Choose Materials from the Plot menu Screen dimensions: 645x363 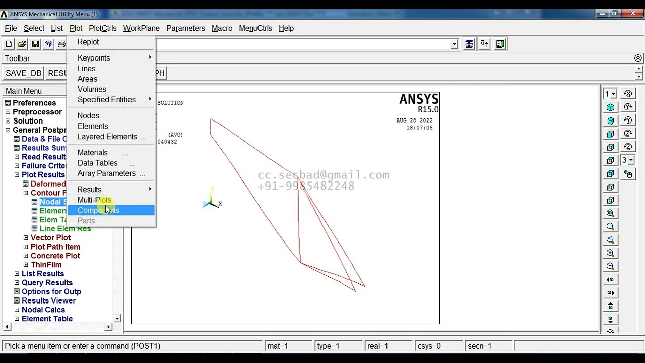(x=111, y=153)
